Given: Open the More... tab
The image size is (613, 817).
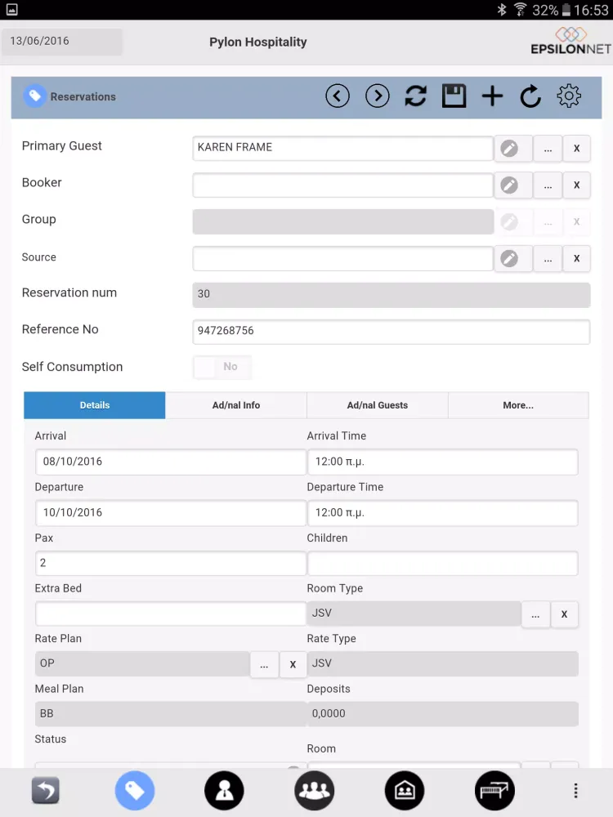Looking at the screenshot, I should [x=518, y=405].
